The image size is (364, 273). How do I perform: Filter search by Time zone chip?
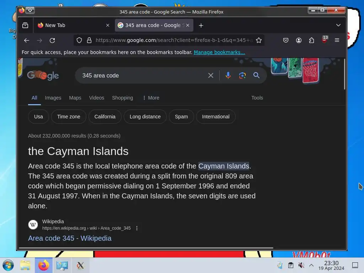click(69, 117)
